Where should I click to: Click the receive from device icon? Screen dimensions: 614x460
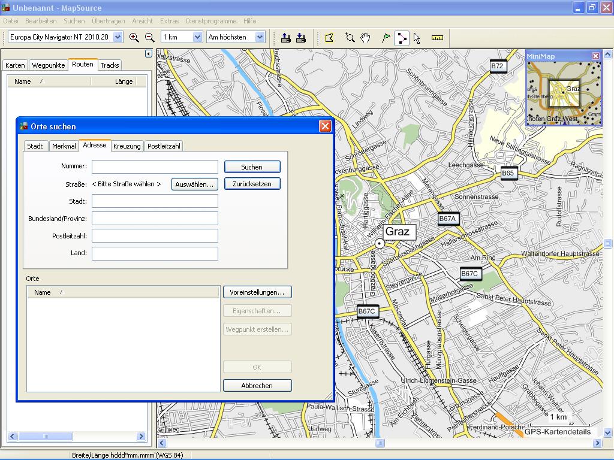pyautogui.click(x=301, y=38)
